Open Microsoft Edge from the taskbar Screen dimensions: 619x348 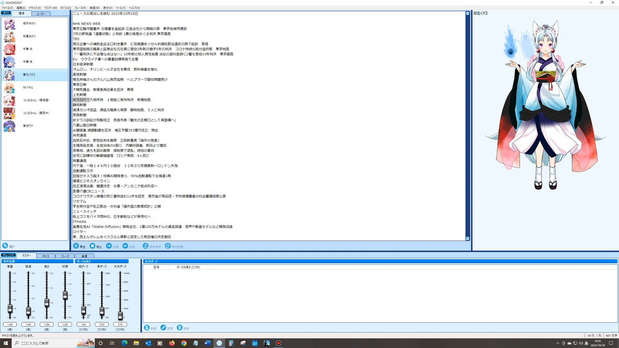[124, 343]
